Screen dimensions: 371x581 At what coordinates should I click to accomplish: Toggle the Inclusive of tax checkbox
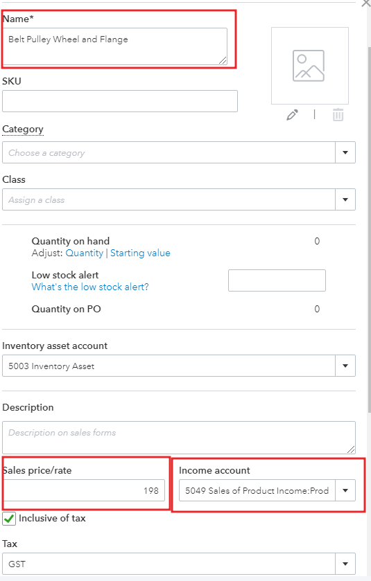coord(9,519)
